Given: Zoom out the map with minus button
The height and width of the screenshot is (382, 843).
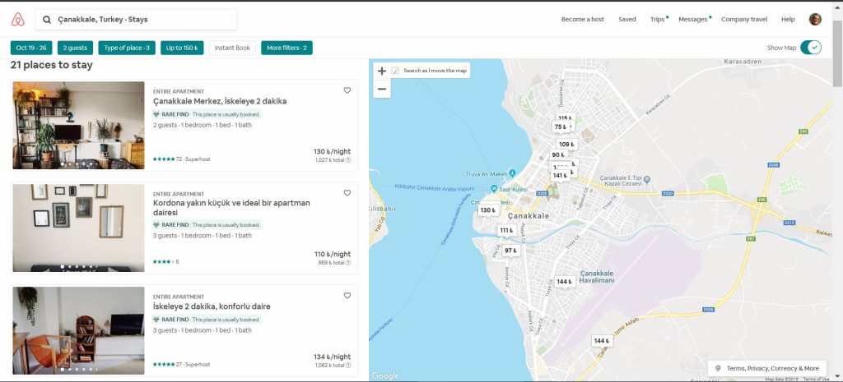Looking at the screenshot, I should 381,89.
